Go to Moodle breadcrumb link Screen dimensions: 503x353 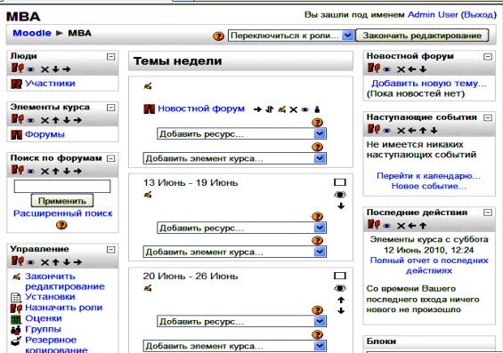tap(32, 33)
